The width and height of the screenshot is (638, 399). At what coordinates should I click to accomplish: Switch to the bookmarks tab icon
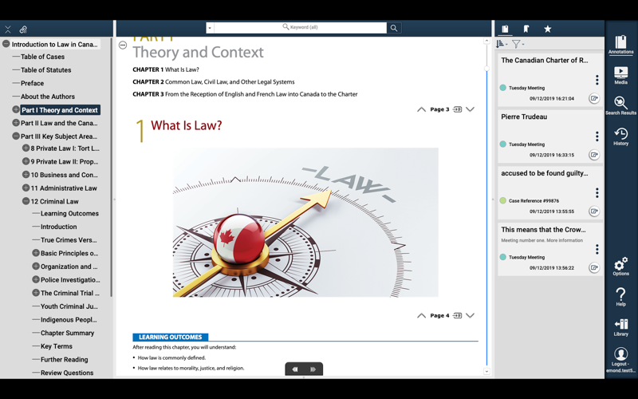(526, 29)
